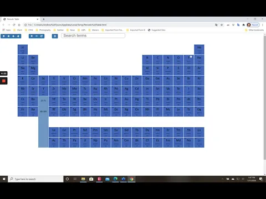Select the Lr lawrencium tile
Viewport: 266px width, 199px height.
click(x=199, y=143)
